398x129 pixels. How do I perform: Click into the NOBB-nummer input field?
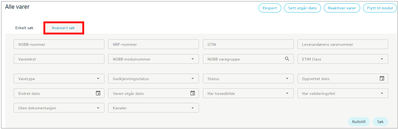59,44
